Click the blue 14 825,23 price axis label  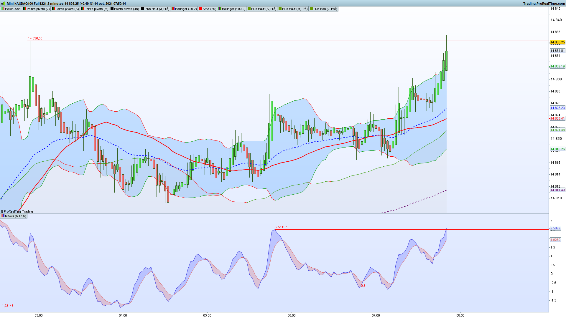point(557,108)
